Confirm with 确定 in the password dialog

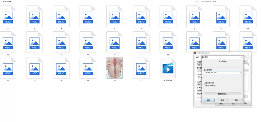coord(208,100)
